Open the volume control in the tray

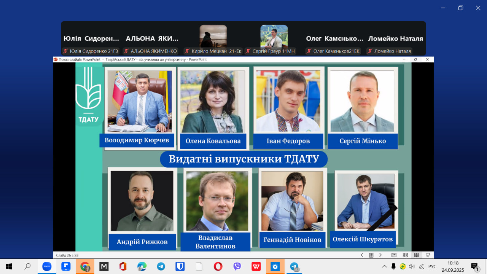[412, 266]
